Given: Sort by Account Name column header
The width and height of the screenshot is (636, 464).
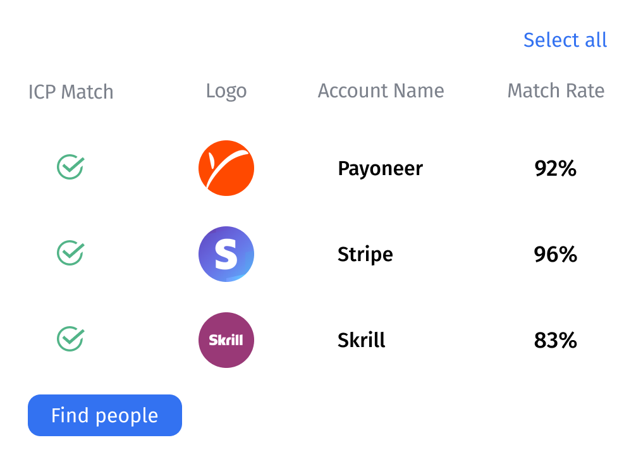Looking at the screenshot, I should point(381,91).
